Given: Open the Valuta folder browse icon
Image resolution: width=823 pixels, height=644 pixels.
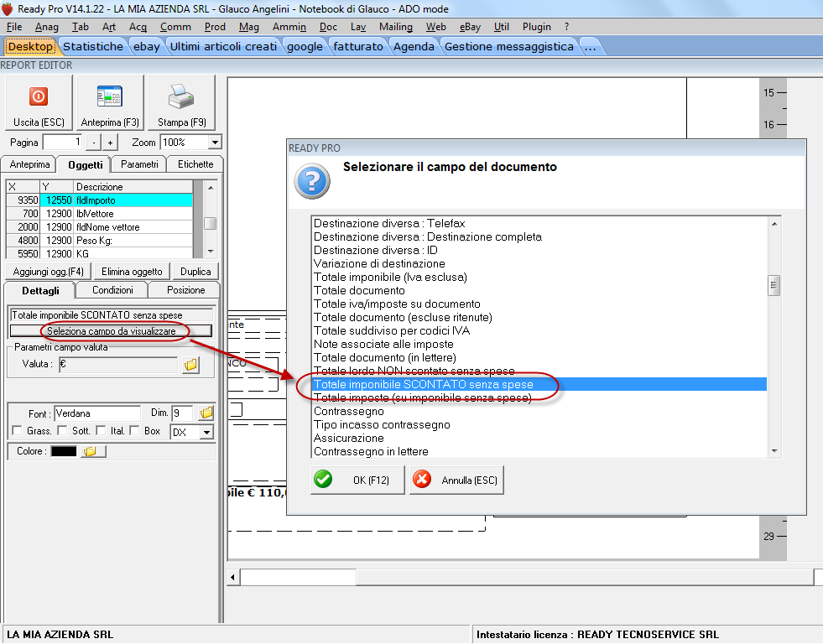Looking at the screenshot, I should click(x=191, y=365).
